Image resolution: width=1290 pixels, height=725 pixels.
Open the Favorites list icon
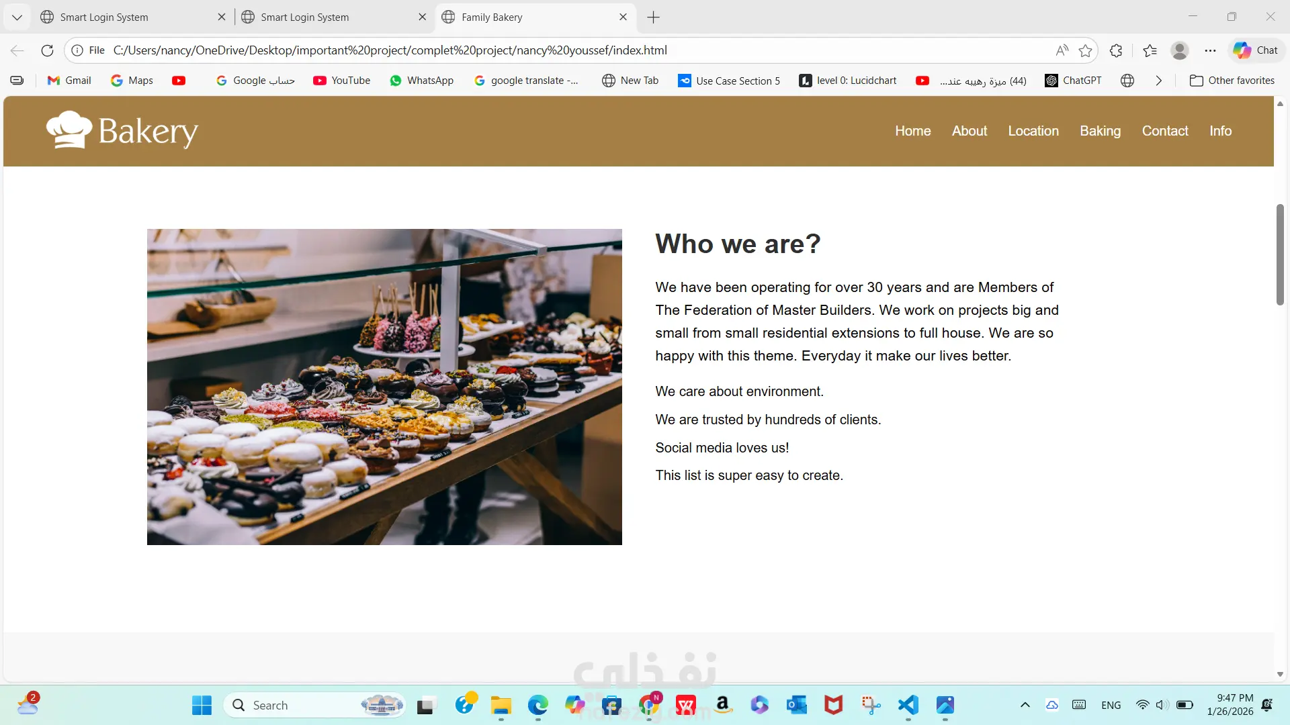coord(1150,50)
